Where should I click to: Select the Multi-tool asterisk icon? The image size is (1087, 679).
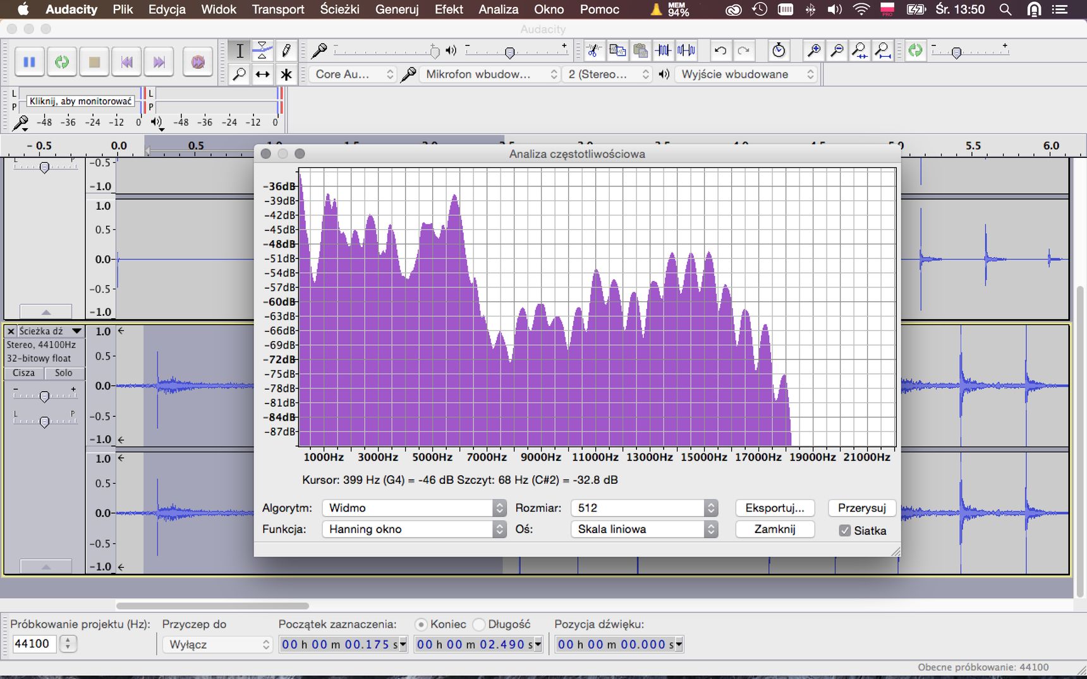(286, 75)
